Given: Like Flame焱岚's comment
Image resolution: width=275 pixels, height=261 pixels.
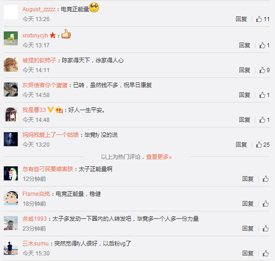Looking at the screenshot, I should pyautogui.click(x=266, y=204).
